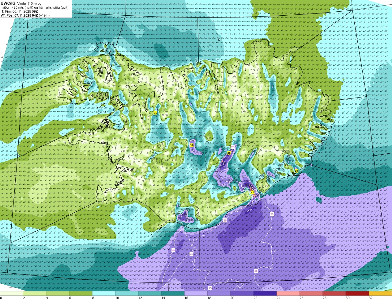Click the legend scale number 4
Viewport: 392px width, 300px height.
click(47, 298)
